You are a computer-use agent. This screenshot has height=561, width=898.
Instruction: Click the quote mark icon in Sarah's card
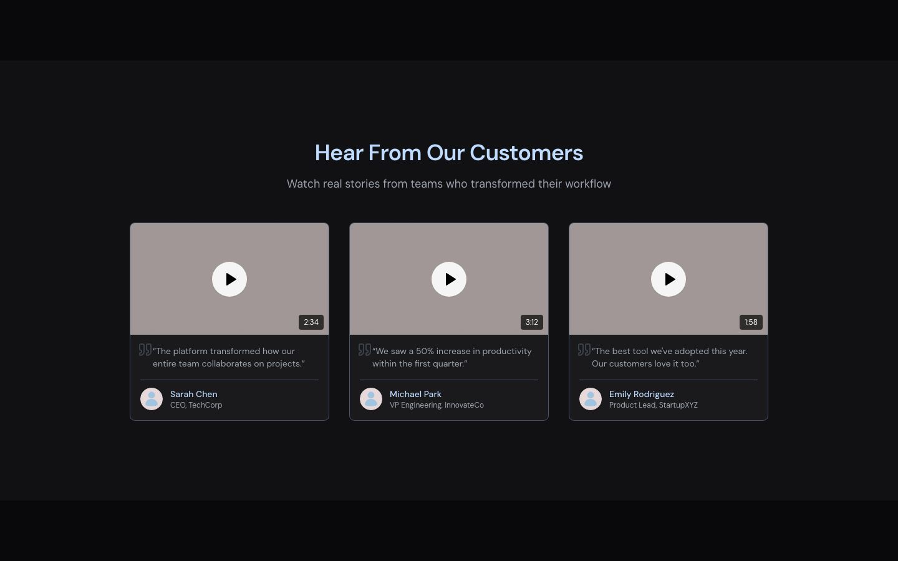point(145,350)
